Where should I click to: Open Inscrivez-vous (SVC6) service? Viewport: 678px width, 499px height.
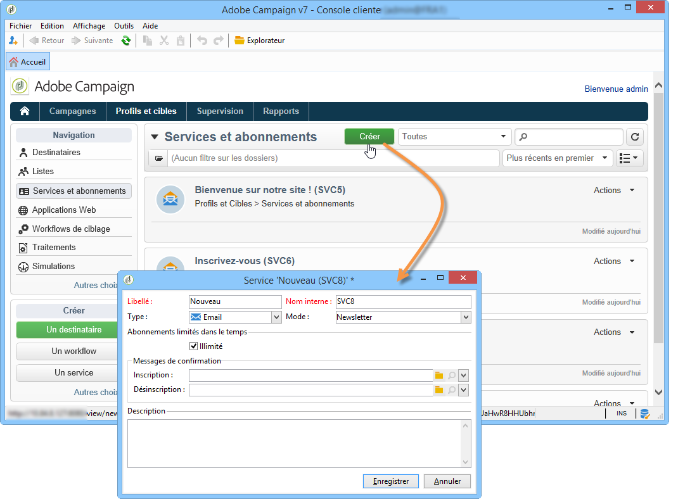(x=245, y=261)
